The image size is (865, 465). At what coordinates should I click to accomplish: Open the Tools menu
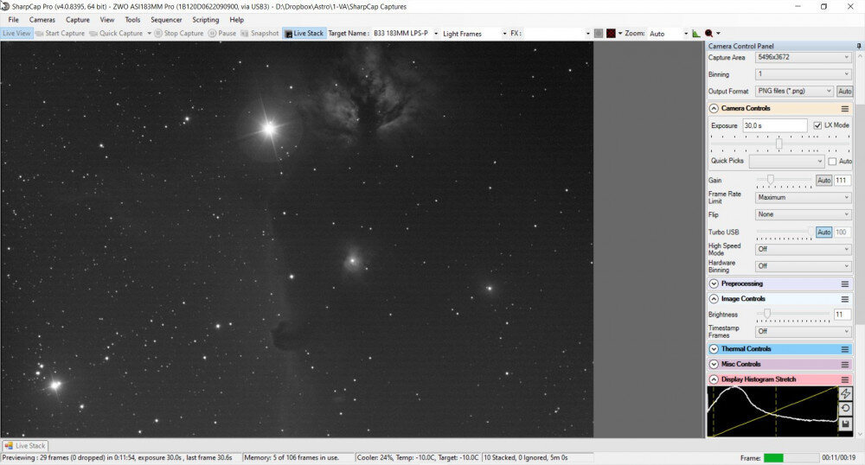132,20
